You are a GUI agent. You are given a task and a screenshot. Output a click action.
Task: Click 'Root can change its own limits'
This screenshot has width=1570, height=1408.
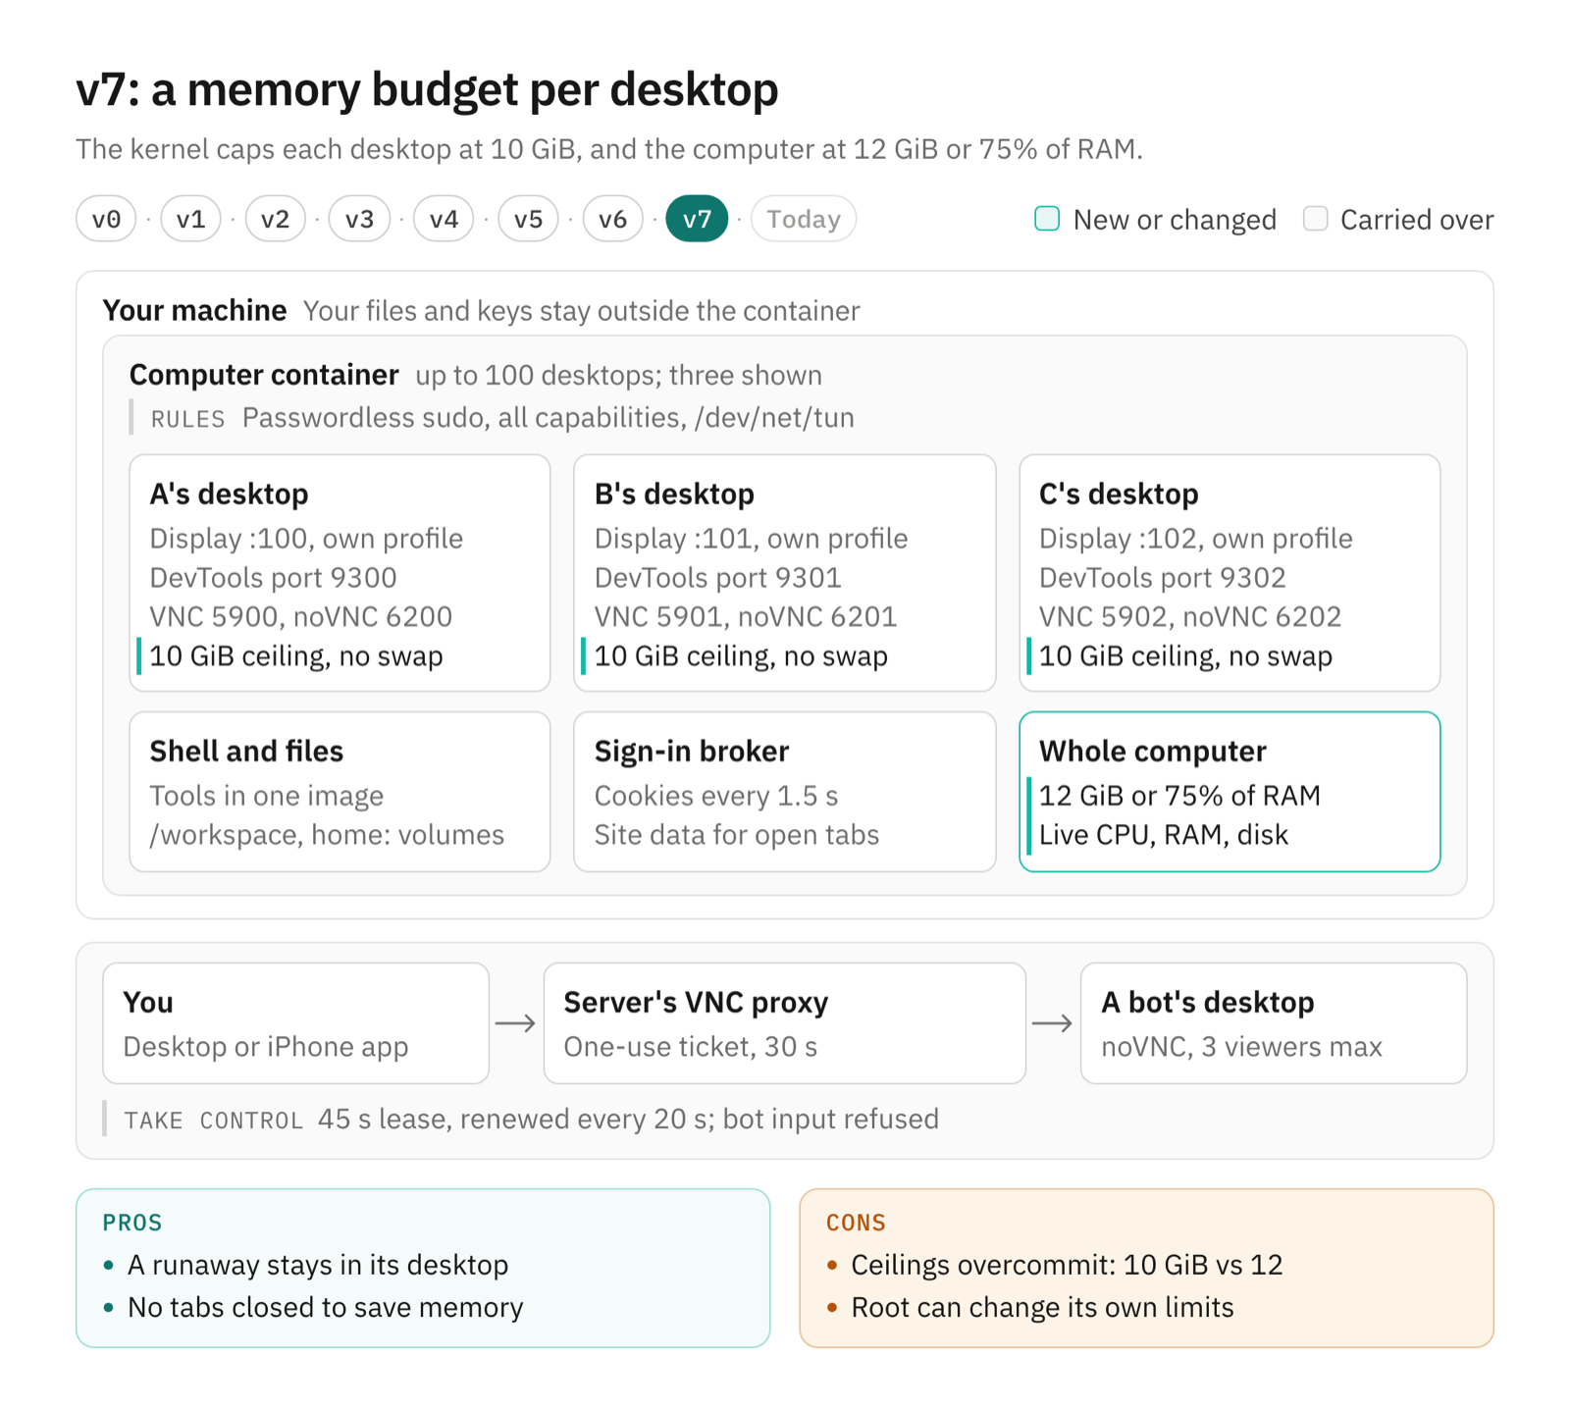pyautogui.click(x=1042, y=1308)
